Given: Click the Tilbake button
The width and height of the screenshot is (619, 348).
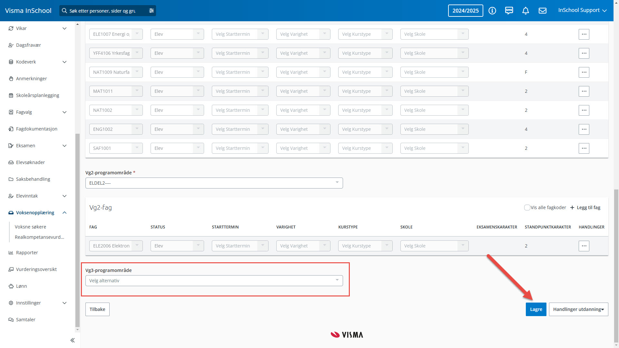Looking at the screenshot, I should point(97,309).
